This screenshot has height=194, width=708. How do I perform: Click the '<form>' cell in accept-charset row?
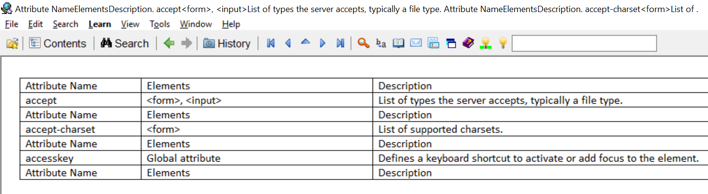click(x=257, y=129)
